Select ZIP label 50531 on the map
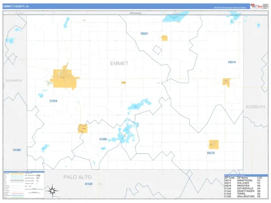 [145, 34]
